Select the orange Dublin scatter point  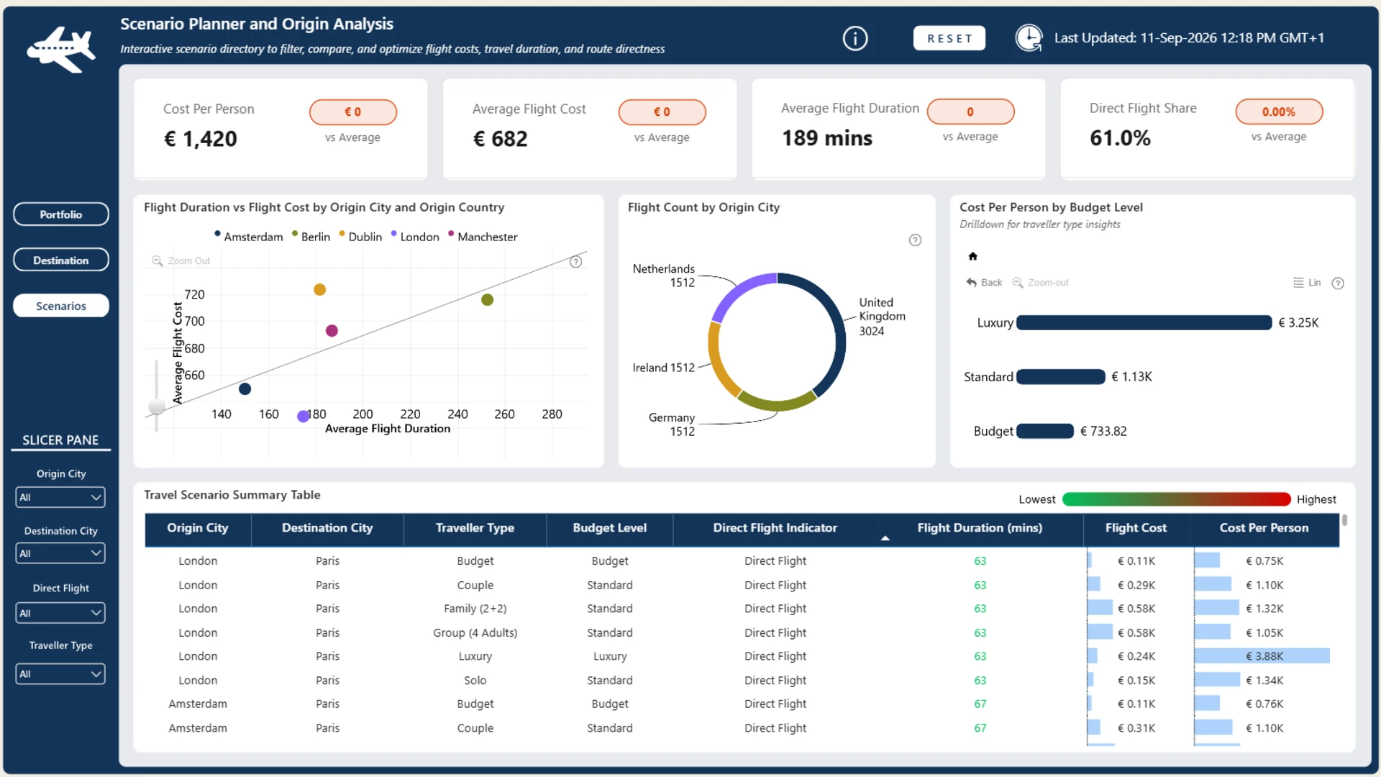point(320,290)
